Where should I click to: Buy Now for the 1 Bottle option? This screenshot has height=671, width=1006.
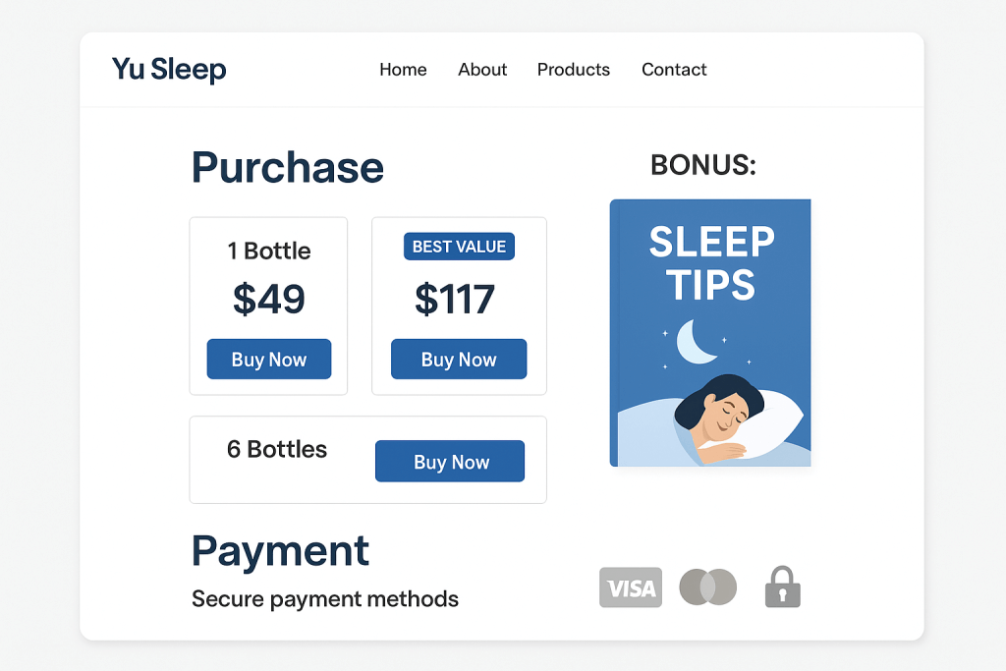[268, 359]
